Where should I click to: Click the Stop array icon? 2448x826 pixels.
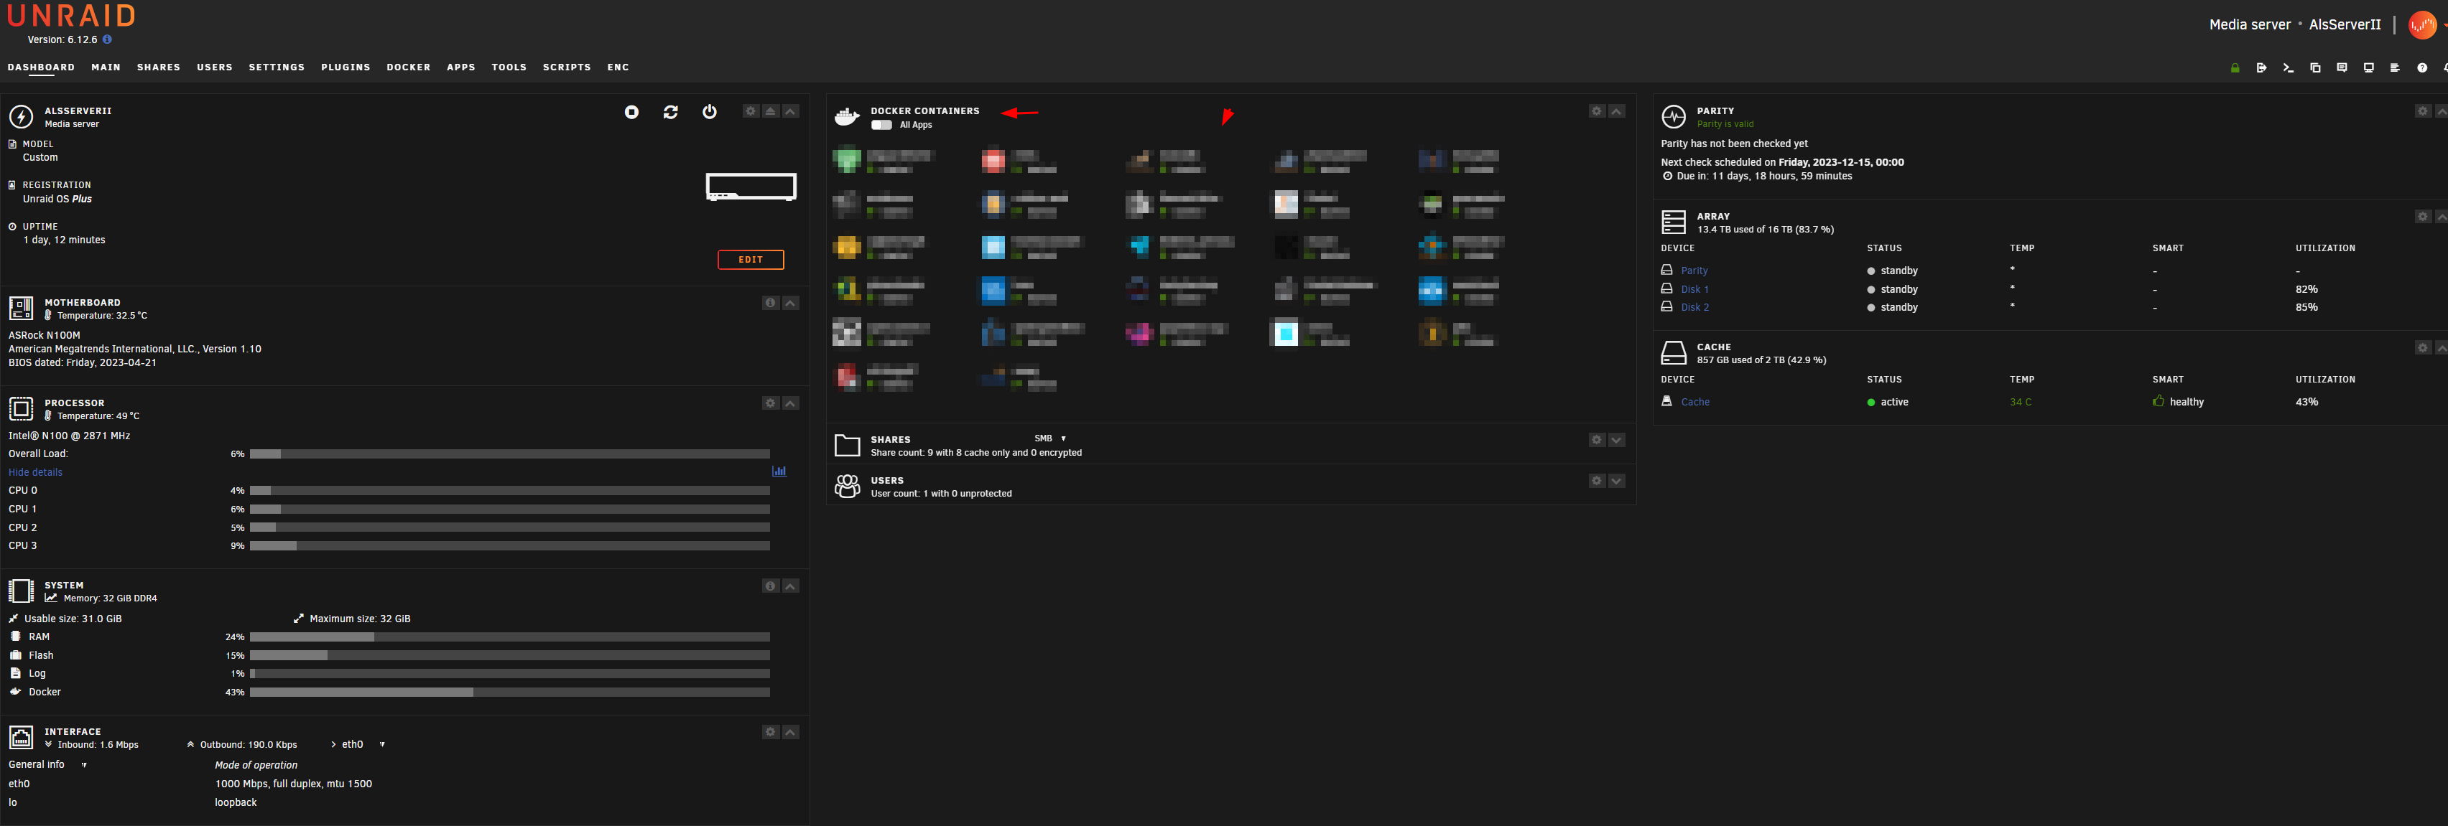[631, 112]
